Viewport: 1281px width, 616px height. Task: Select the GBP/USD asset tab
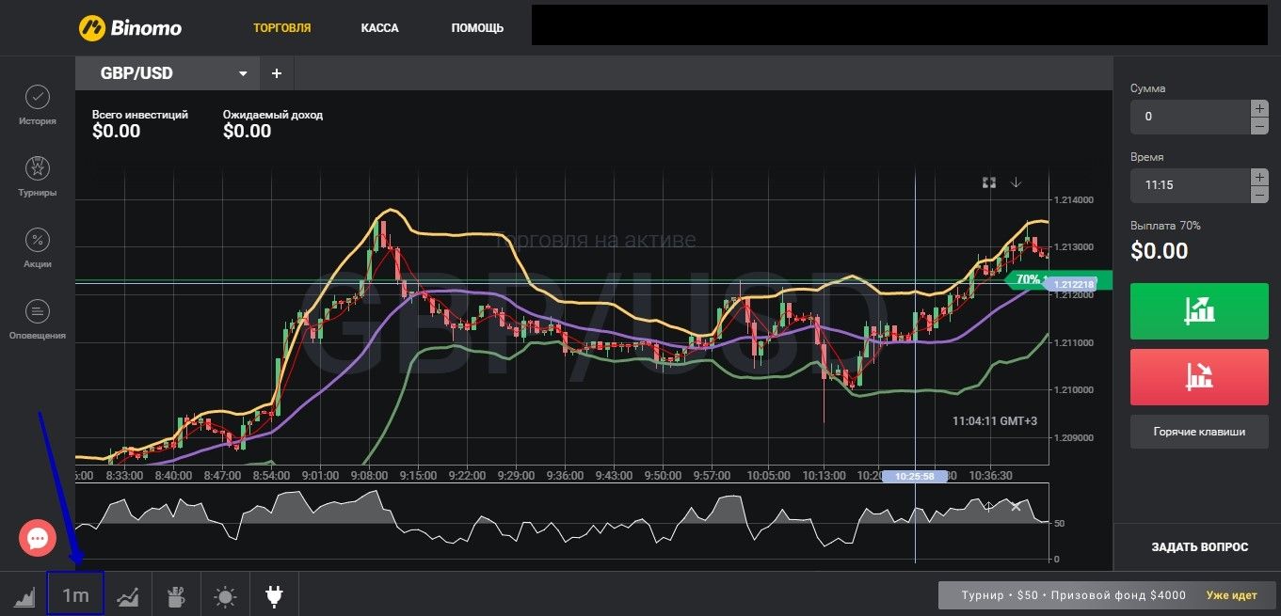(x=167, y=73)
